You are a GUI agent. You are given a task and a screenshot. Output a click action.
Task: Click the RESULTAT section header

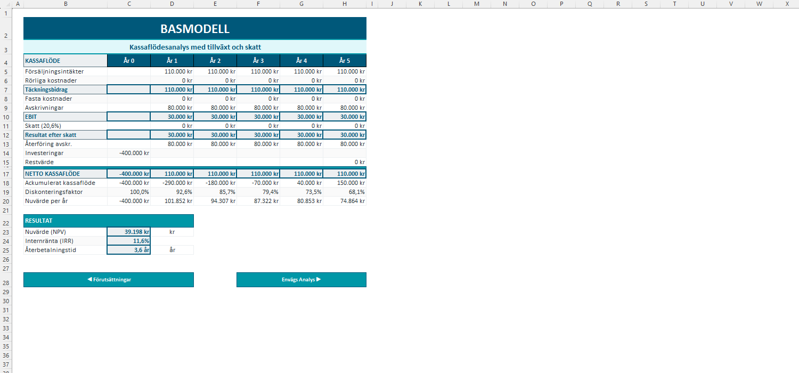(x=109, y=221)
